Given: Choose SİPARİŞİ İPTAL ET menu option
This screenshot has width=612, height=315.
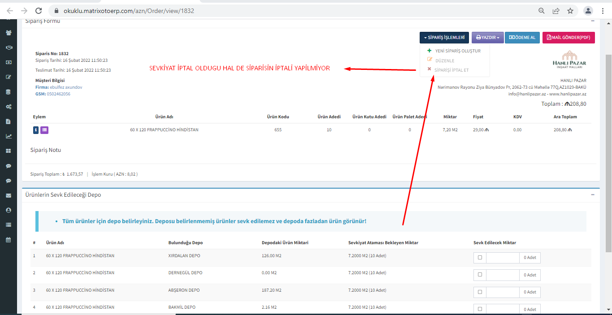Looking at the screenshot, I should click(451, 70).
